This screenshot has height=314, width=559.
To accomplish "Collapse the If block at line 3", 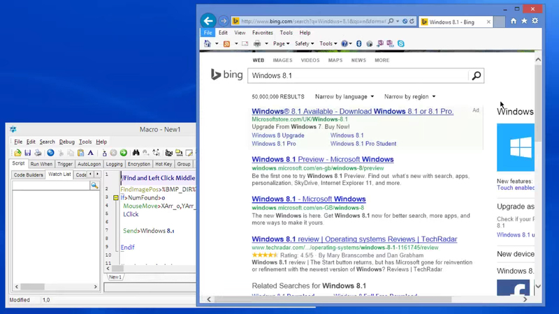I will coord(115,197).
